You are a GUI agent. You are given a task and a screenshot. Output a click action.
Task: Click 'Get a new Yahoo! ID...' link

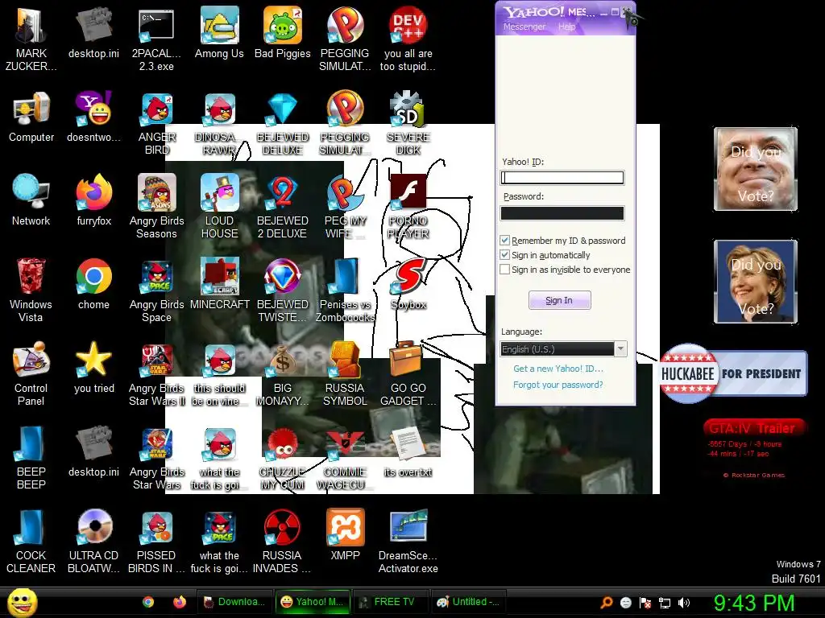point(558,369)
